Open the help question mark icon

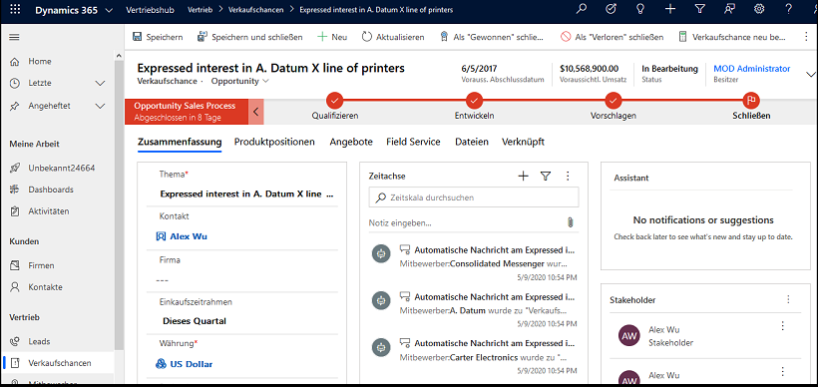(x=789, y=9)
